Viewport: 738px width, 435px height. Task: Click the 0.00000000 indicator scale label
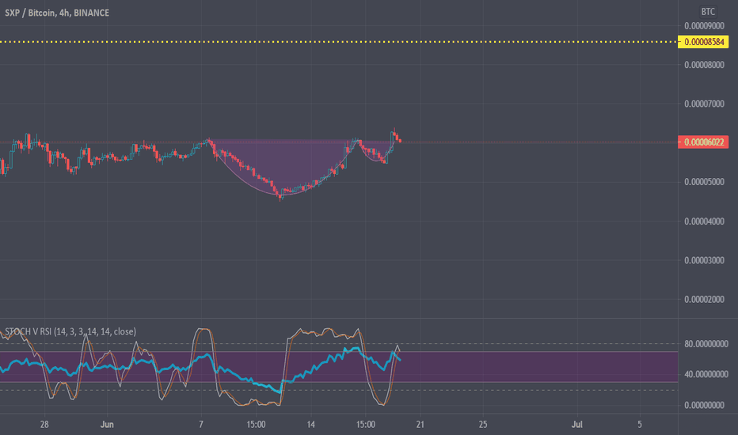click(x=704, y=406)
